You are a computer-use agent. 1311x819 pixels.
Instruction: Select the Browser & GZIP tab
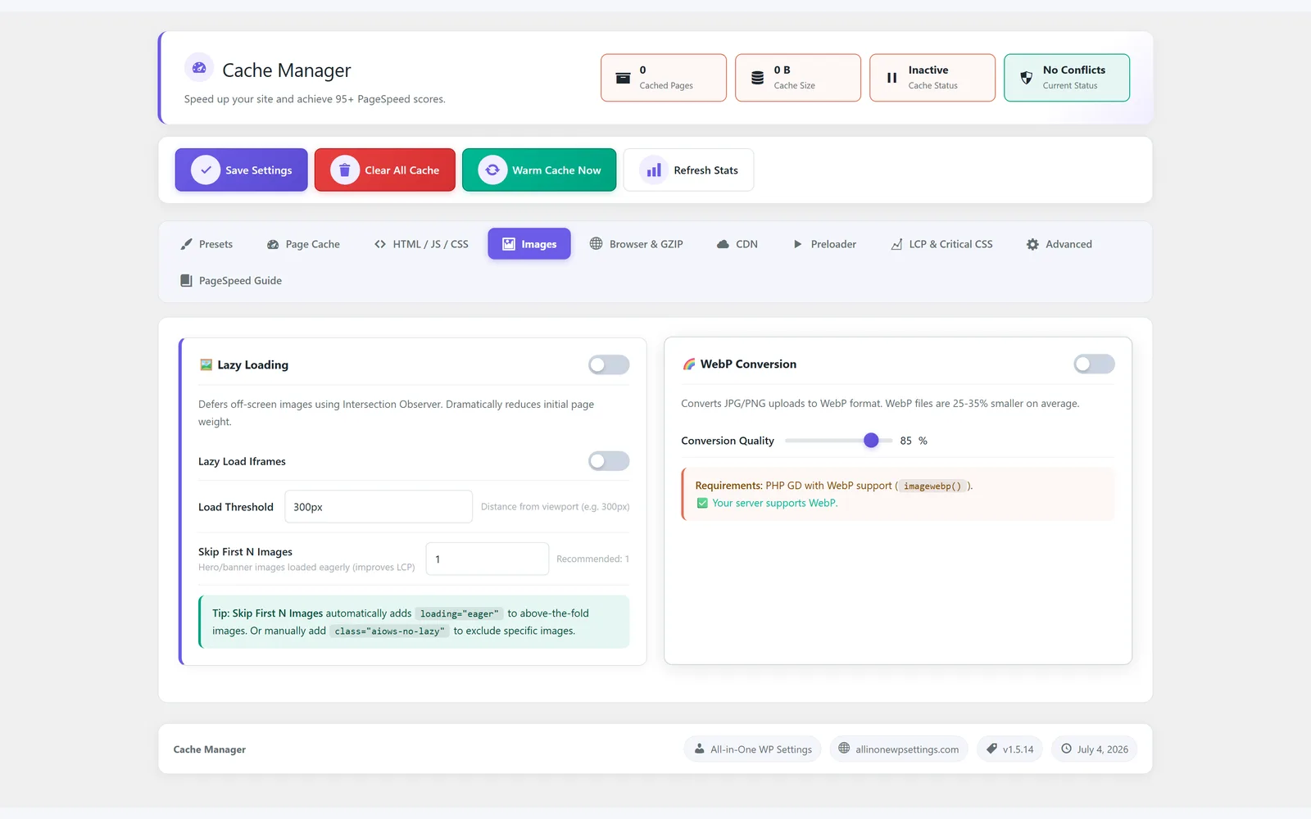pos(637,244)
